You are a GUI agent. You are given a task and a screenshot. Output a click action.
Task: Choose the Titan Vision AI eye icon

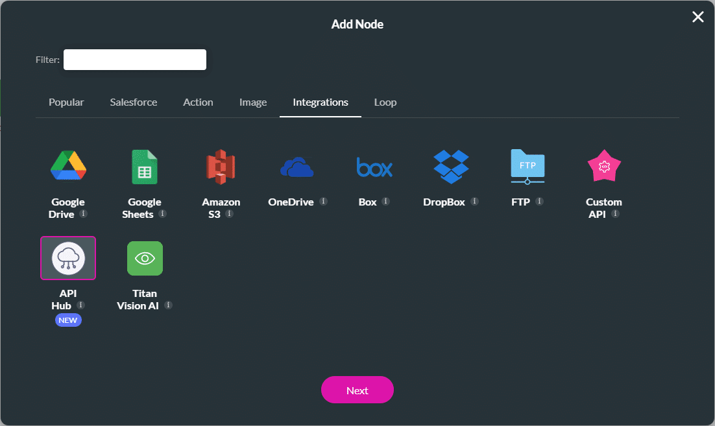click(145, 257)
